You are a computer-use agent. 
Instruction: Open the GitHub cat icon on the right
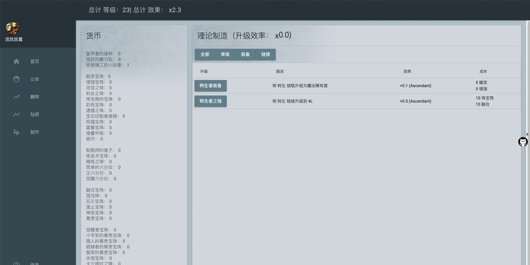[x=523, y=142]
